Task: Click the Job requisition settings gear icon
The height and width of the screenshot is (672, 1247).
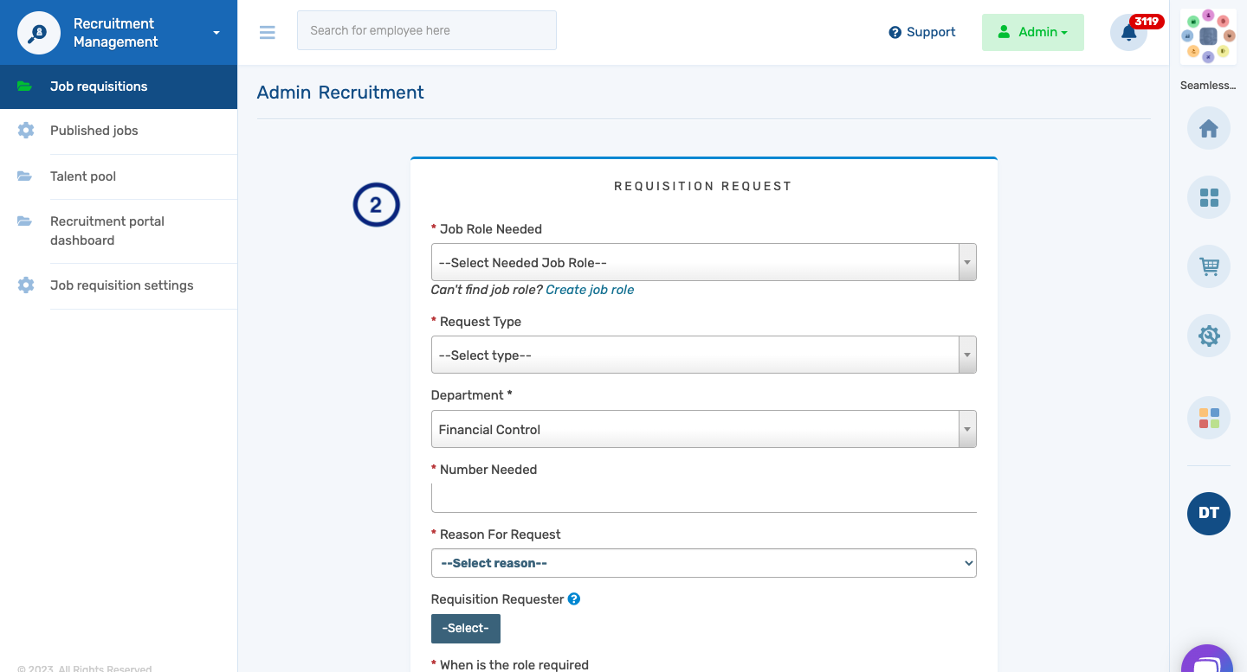Action: 26,285
